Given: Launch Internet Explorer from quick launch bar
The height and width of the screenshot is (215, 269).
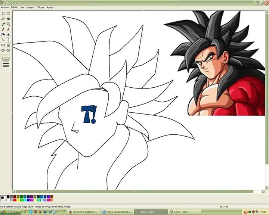Looking at the screenshot, I should pyautogui.click(x=50, y=212).
